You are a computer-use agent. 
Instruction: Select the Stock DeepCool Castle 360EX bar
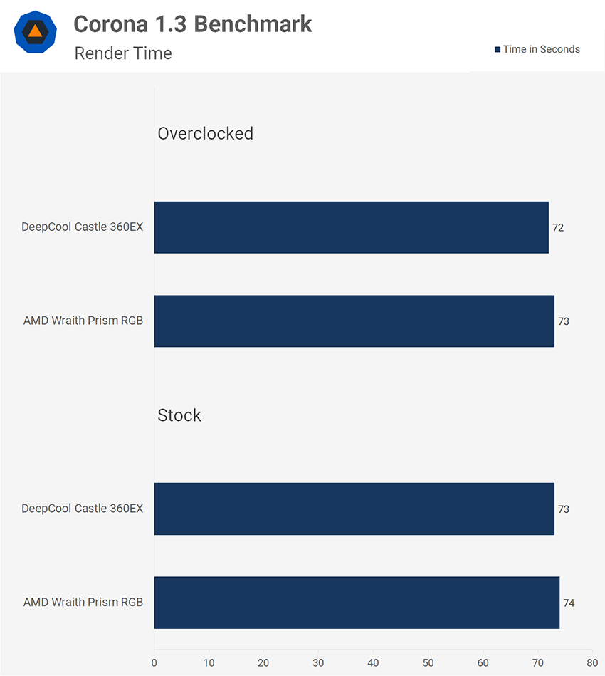(354, 509)
